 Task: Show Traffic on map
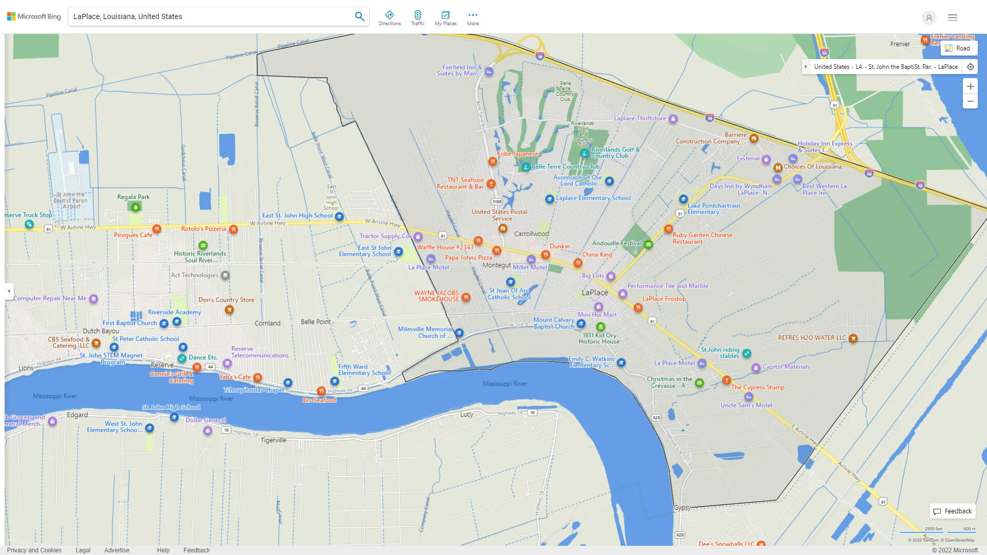(417, 17)
